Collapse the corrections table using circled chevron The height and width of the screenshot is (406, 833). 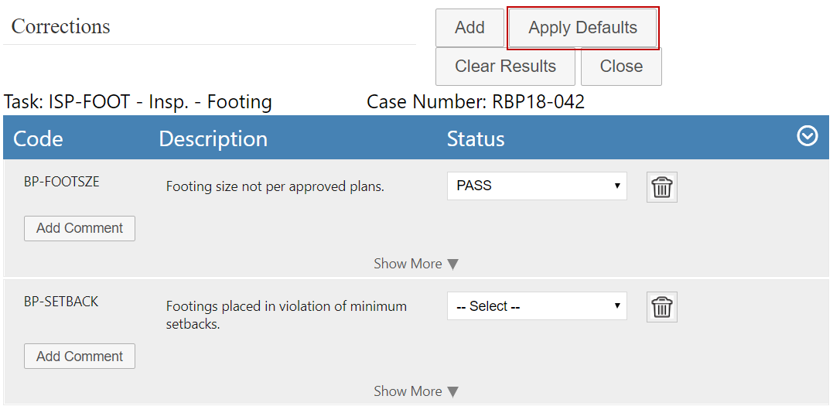click(x=807, y=137)
